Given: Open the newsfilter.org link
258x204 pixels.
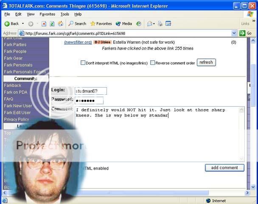Looking at the screenshot, I should pos(78,42).
